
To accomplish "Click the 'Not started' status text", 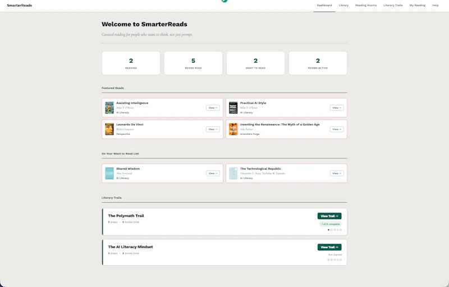I will pos(335,254).
